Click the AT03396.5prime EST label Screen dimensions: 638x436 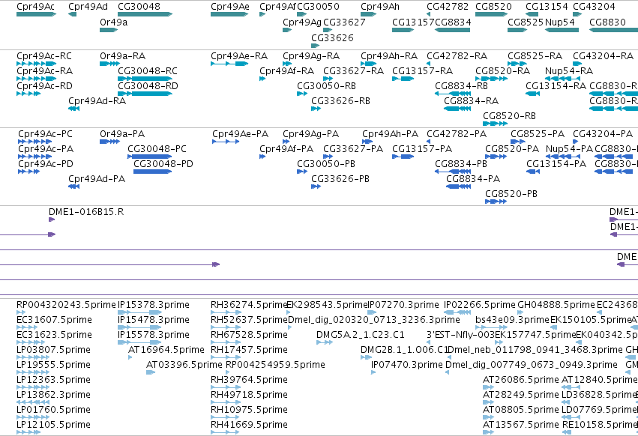184,365
